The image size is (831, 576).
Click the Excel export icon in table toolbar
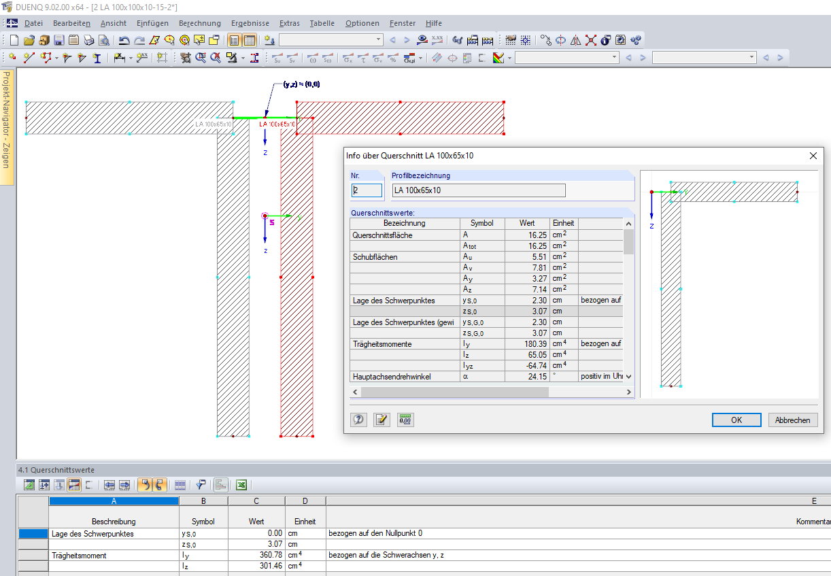[241, 485]
